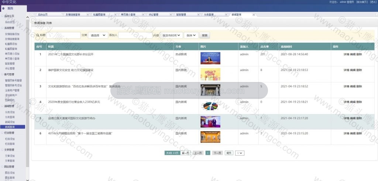Click 详情 for the 2021年二十国集团 row

pos(346,54)
